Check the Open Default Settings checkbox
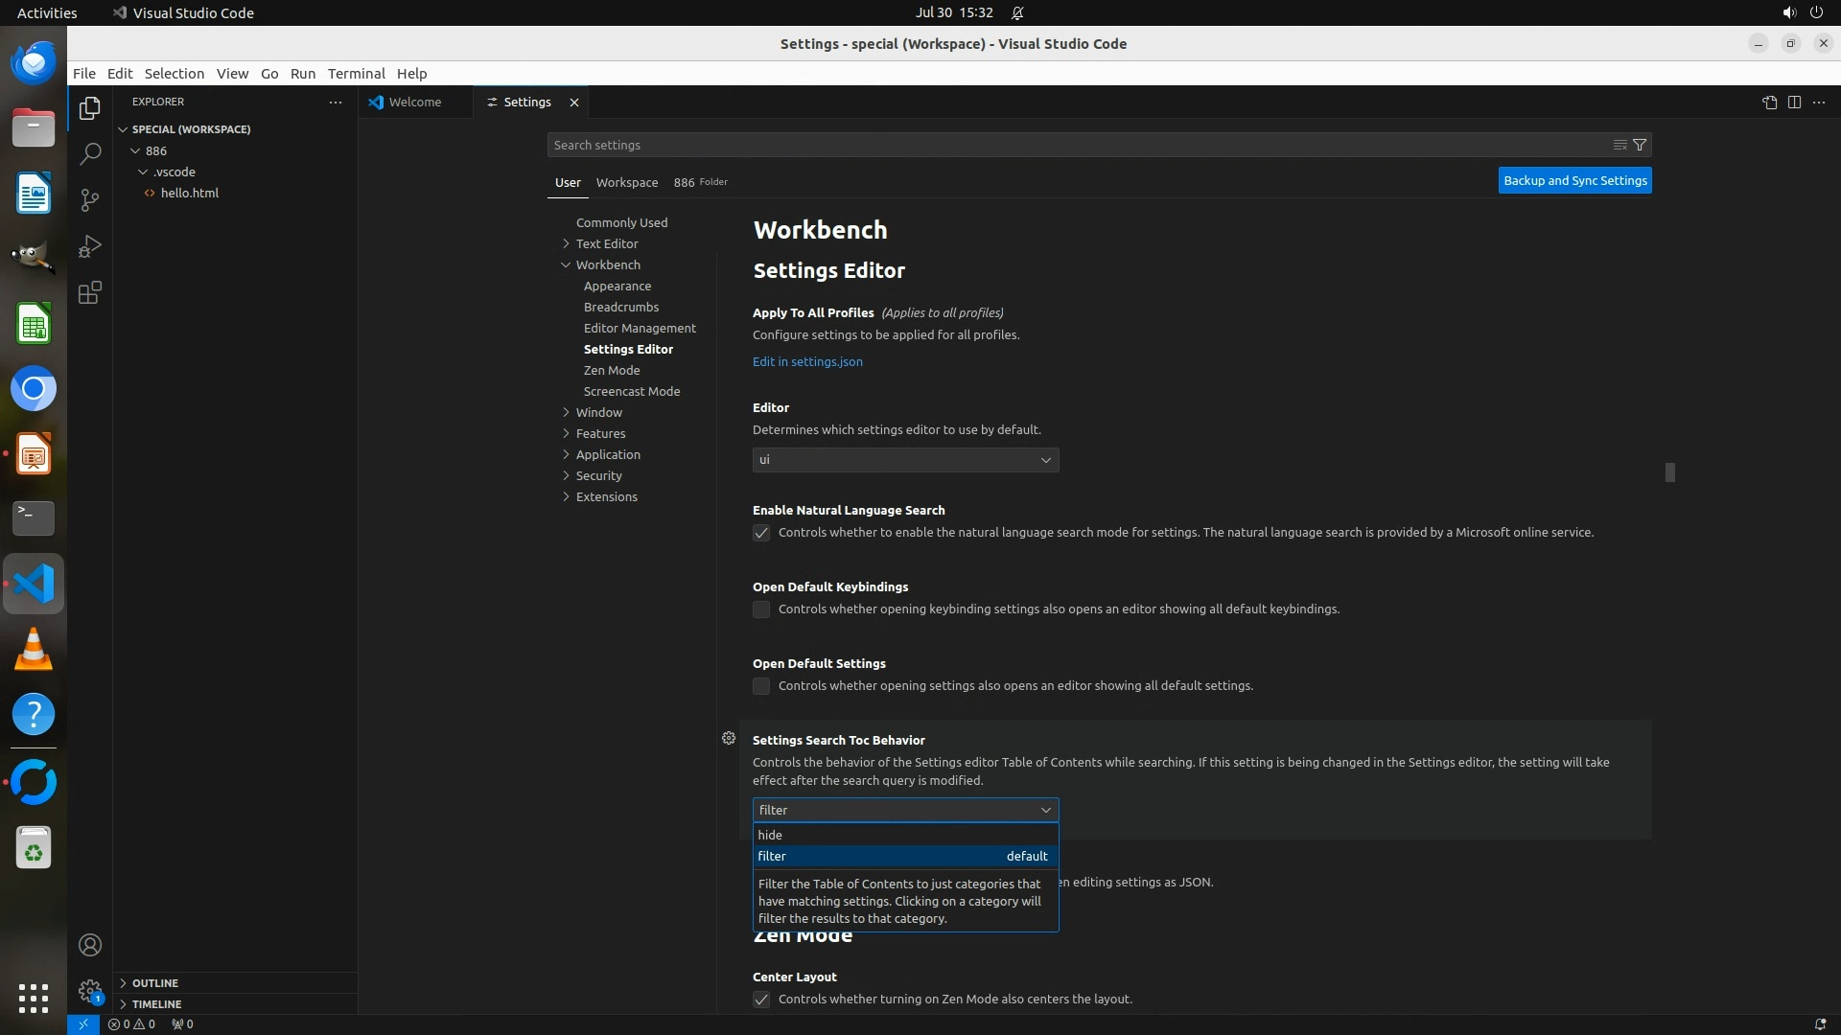Image resolution: width=1841 pixels, height=1035 pixels. [x=761, y=686]
